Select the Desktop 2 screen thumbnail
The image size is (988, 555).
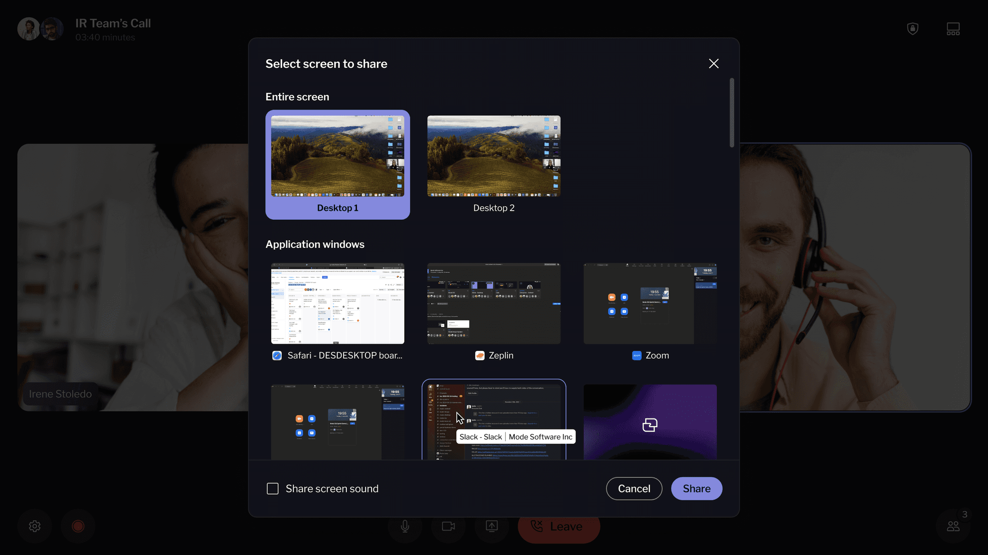494,156
